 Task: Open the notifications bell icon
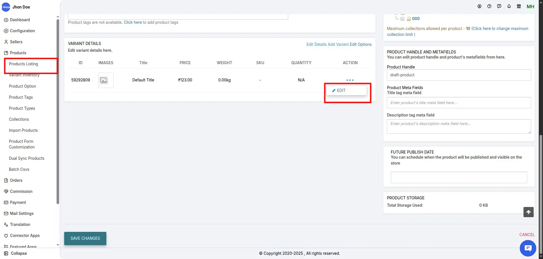pyautogui.click(x=509, y=7)
